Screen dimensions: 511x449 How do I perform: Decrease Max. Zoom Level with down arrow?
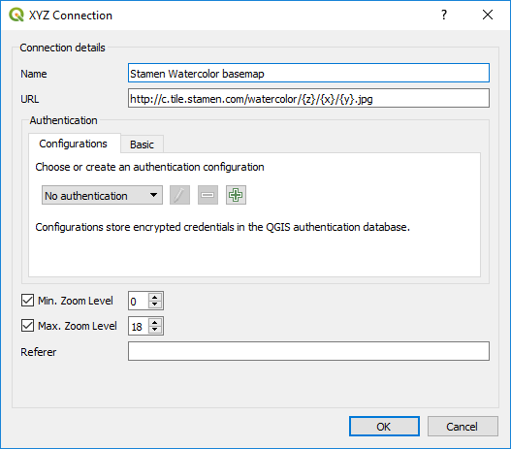(155, 330)
